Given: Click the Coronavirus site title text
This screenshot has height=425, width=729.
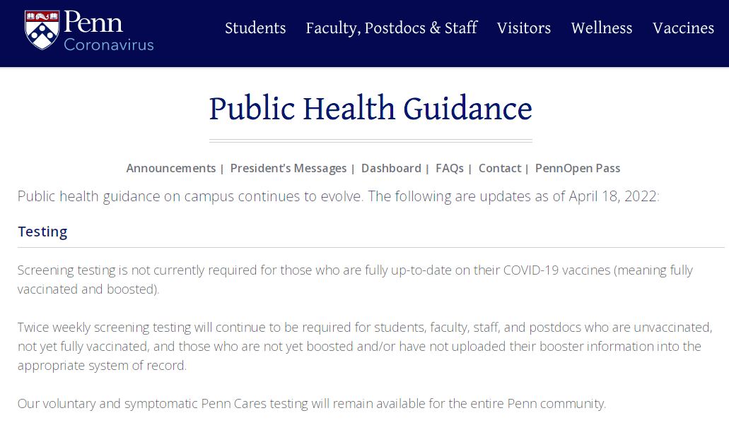Looking at the screenshot, I should [x=108, y=44].
